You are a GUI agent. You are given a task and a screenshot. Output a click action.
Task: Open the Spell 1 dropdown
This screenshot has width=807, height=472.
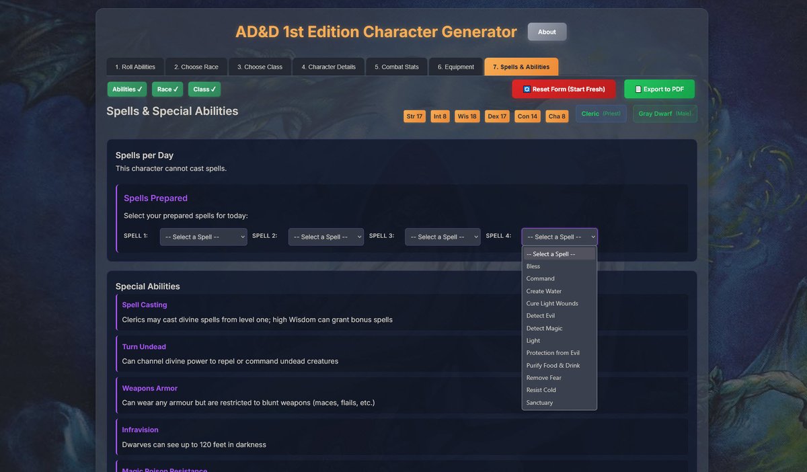coord(204,237)
